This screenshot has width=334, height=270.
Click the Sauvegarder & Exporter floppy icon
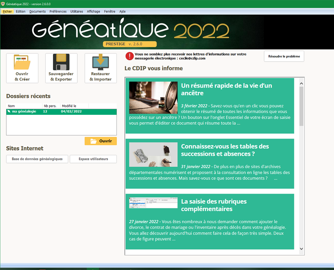(61, 62)
